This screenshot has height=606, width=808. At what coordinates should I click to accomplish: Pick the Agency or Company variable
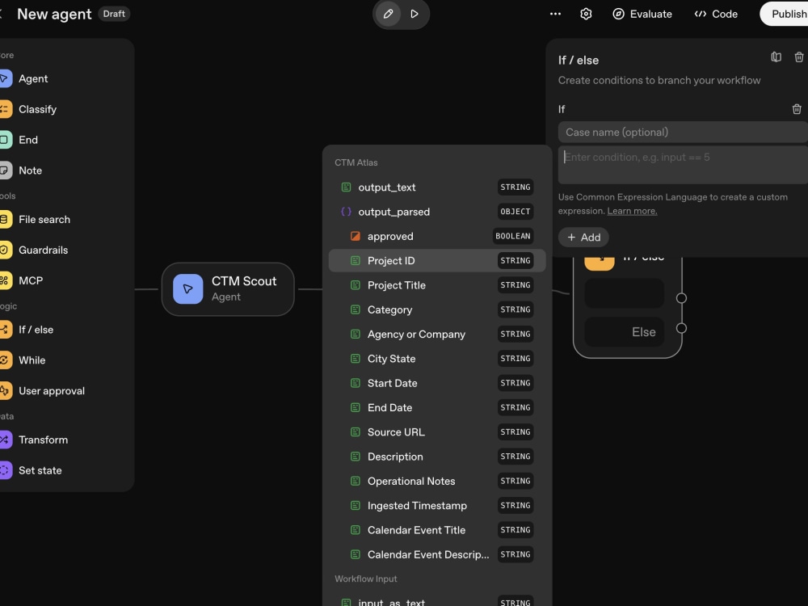[437, 334]
